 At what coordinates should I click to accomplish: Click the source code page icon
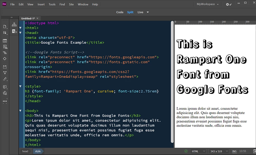click(14, 31)
